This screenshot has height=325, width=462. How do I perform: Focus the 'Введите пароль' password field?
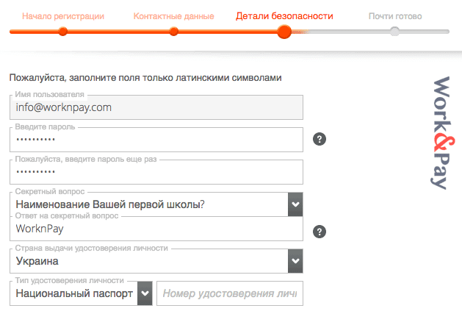pyautogui.click(x=156, y=140)
